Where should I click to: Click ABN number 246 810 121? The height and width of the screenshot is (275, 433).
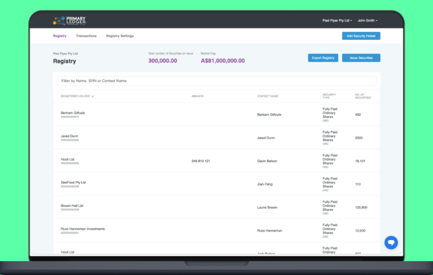coord(201,161)
